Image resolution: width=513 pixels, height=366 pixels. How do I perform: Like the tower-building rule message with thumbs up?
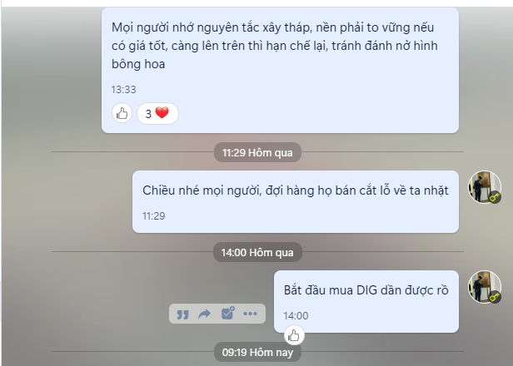pos(122,113)
